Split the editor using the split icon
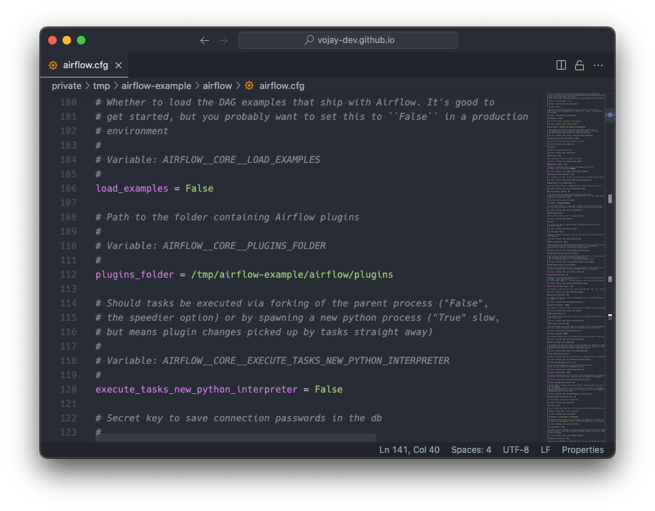The image size is (655, 511). pos(561,65)
